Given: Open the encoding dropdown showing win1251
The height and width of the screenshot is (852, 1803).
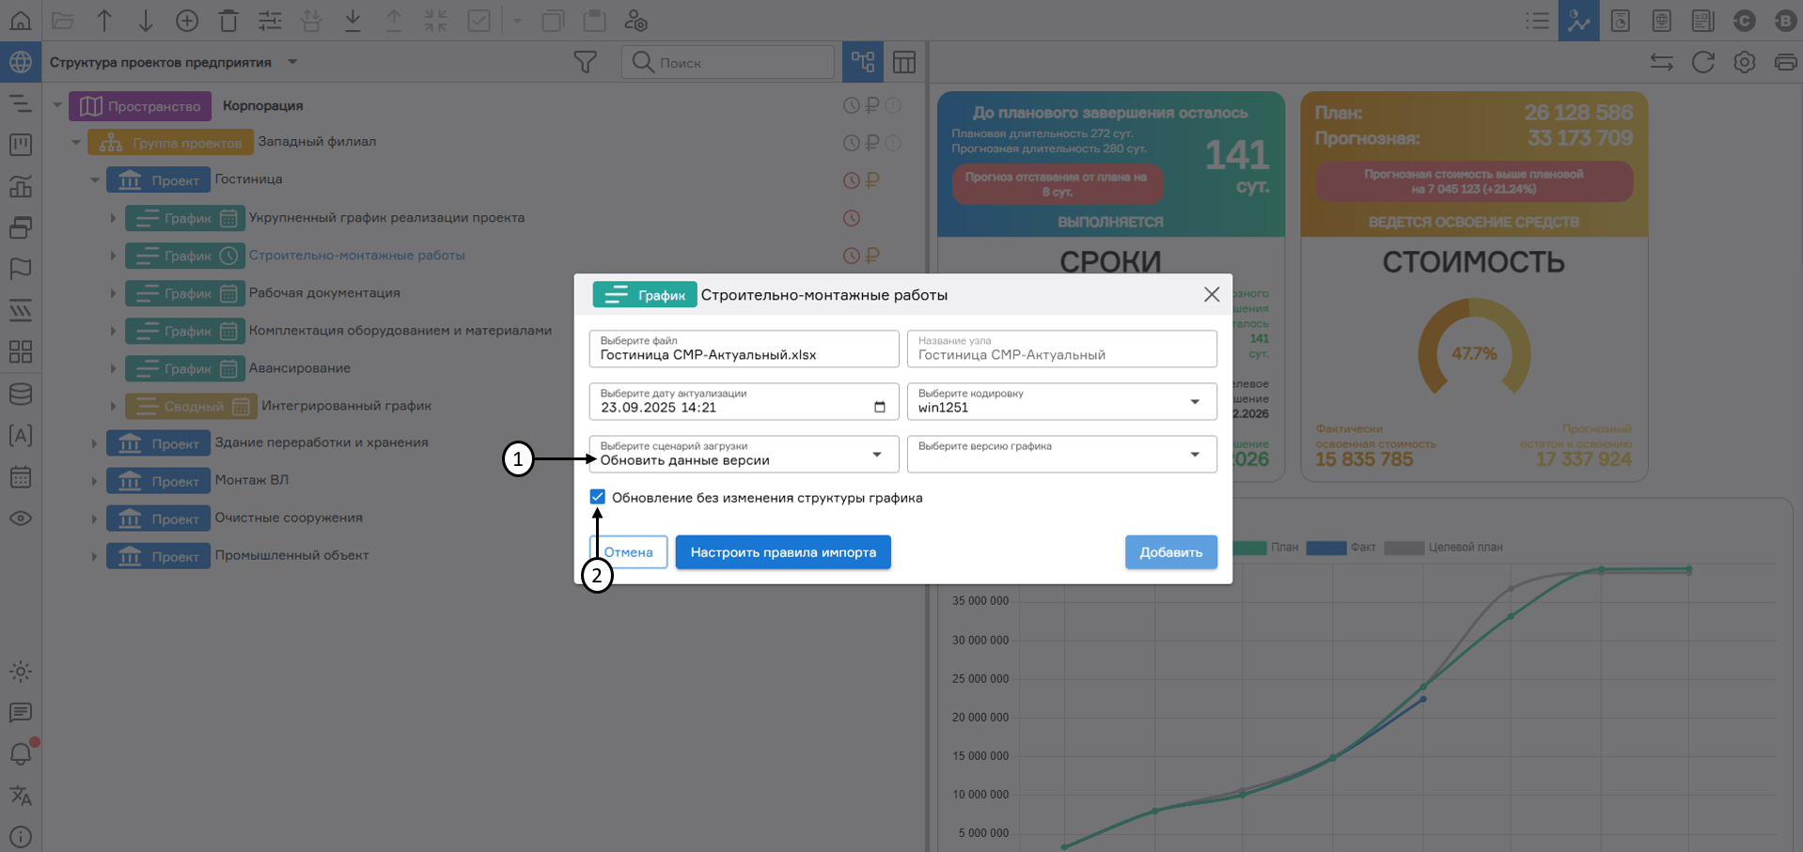Looking at the screenshot, I should tap(1060, 402).
